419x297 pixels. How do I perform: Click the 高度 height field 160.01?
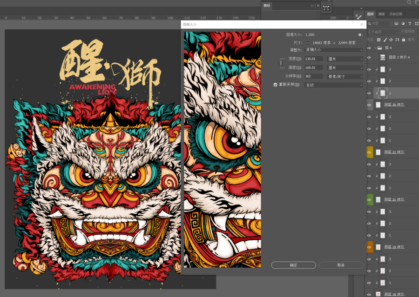pyautogui.click(x=314, y=68)
